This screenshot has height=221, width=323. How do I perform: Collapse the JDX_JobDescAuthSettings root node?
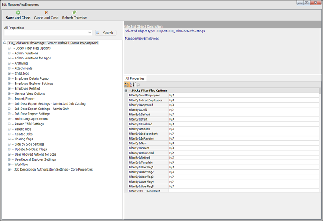[x=4, y=43]
